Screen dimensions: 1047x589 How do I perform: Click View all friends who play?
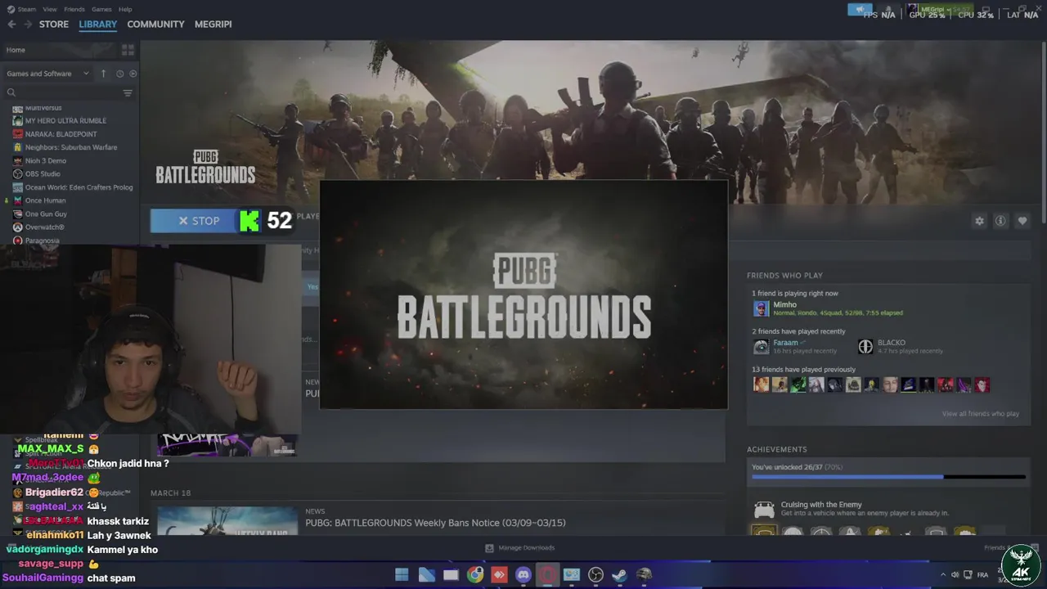click(980, 414)
